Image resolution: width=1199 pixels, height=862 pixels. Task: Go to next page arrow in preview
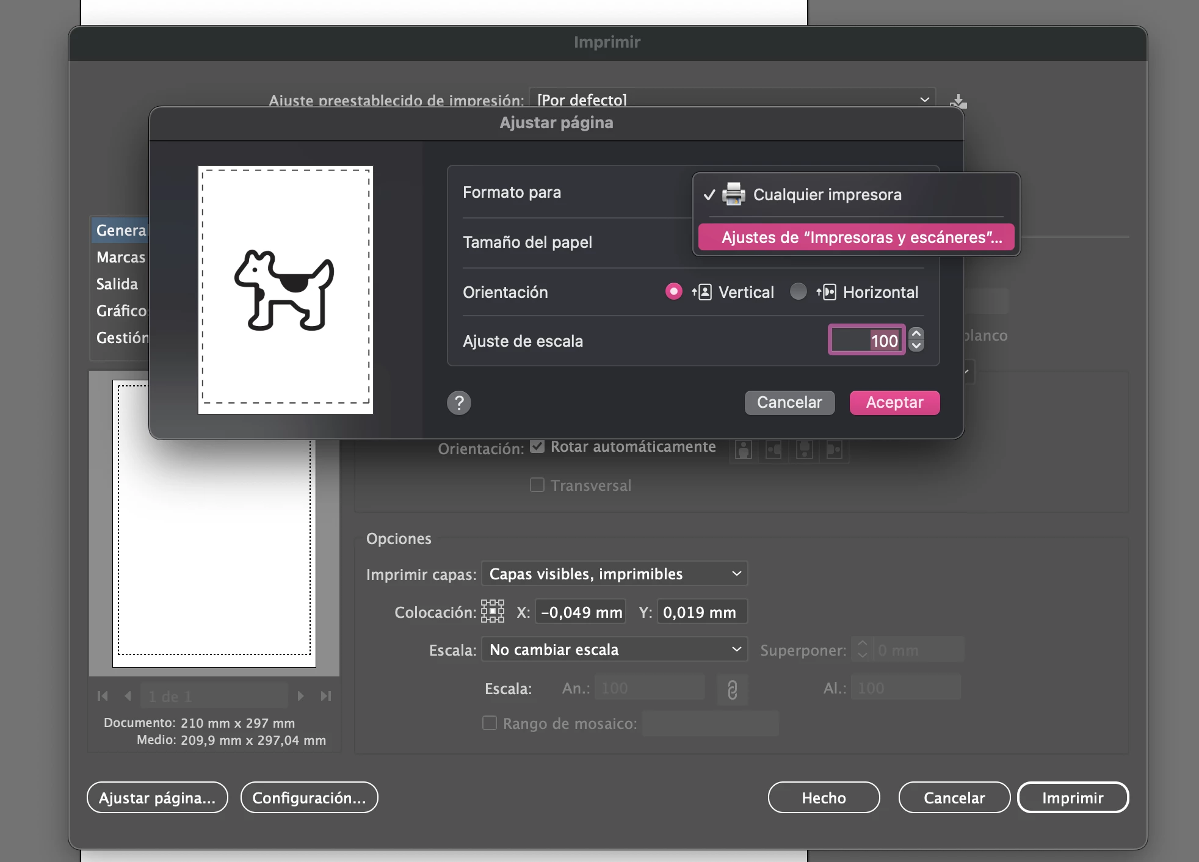[300, 696]
